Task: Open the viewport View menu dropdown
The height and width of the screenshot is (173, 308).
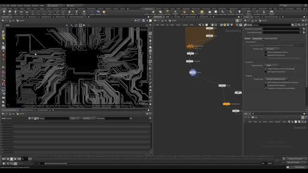Action: coord(8,25)
